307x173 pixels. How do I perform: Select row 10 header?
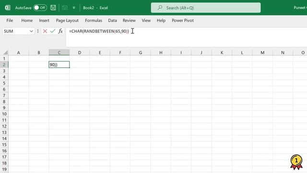click(4, 114)
